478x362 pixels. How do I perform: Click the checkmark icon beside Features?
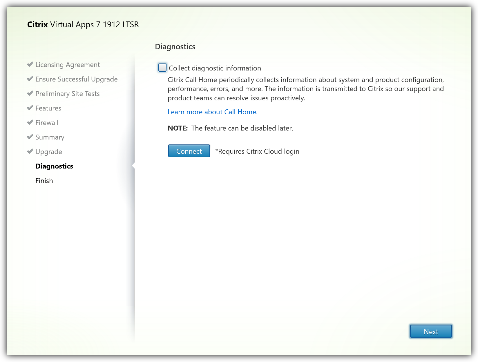(x=30, y=108)
